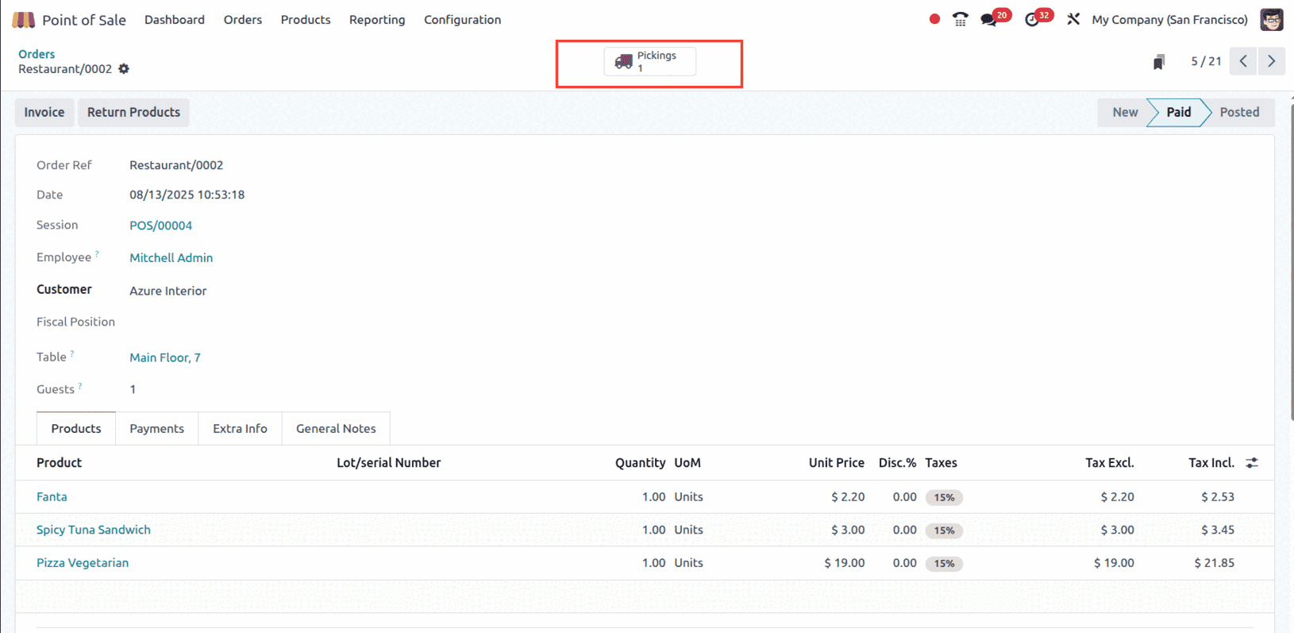Open the Pizza Vegetarian product link
The height and width of the screenshot is (633, 1294).
pyautogui.click(x=83, y=563)
